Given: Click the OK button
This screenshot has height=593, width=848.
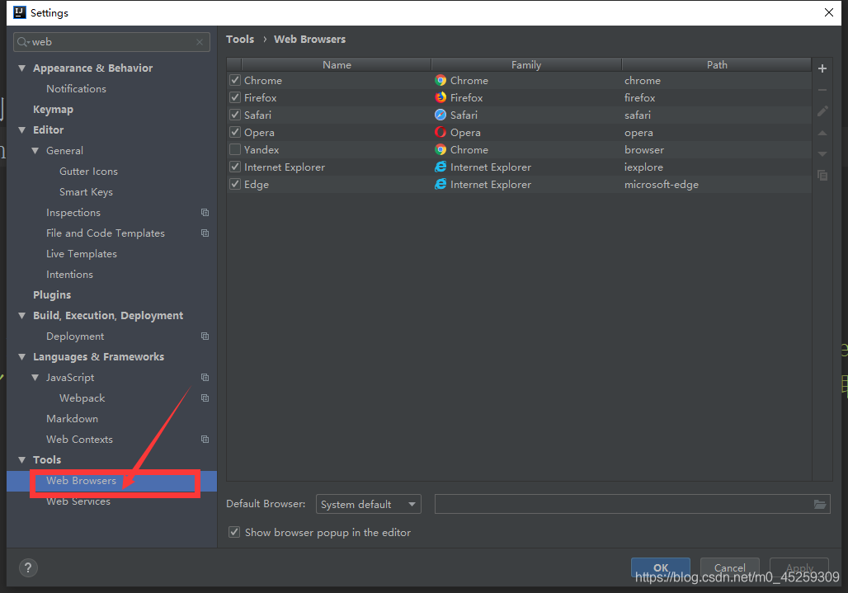Looking at the screenshot, I should coord(661,567).
